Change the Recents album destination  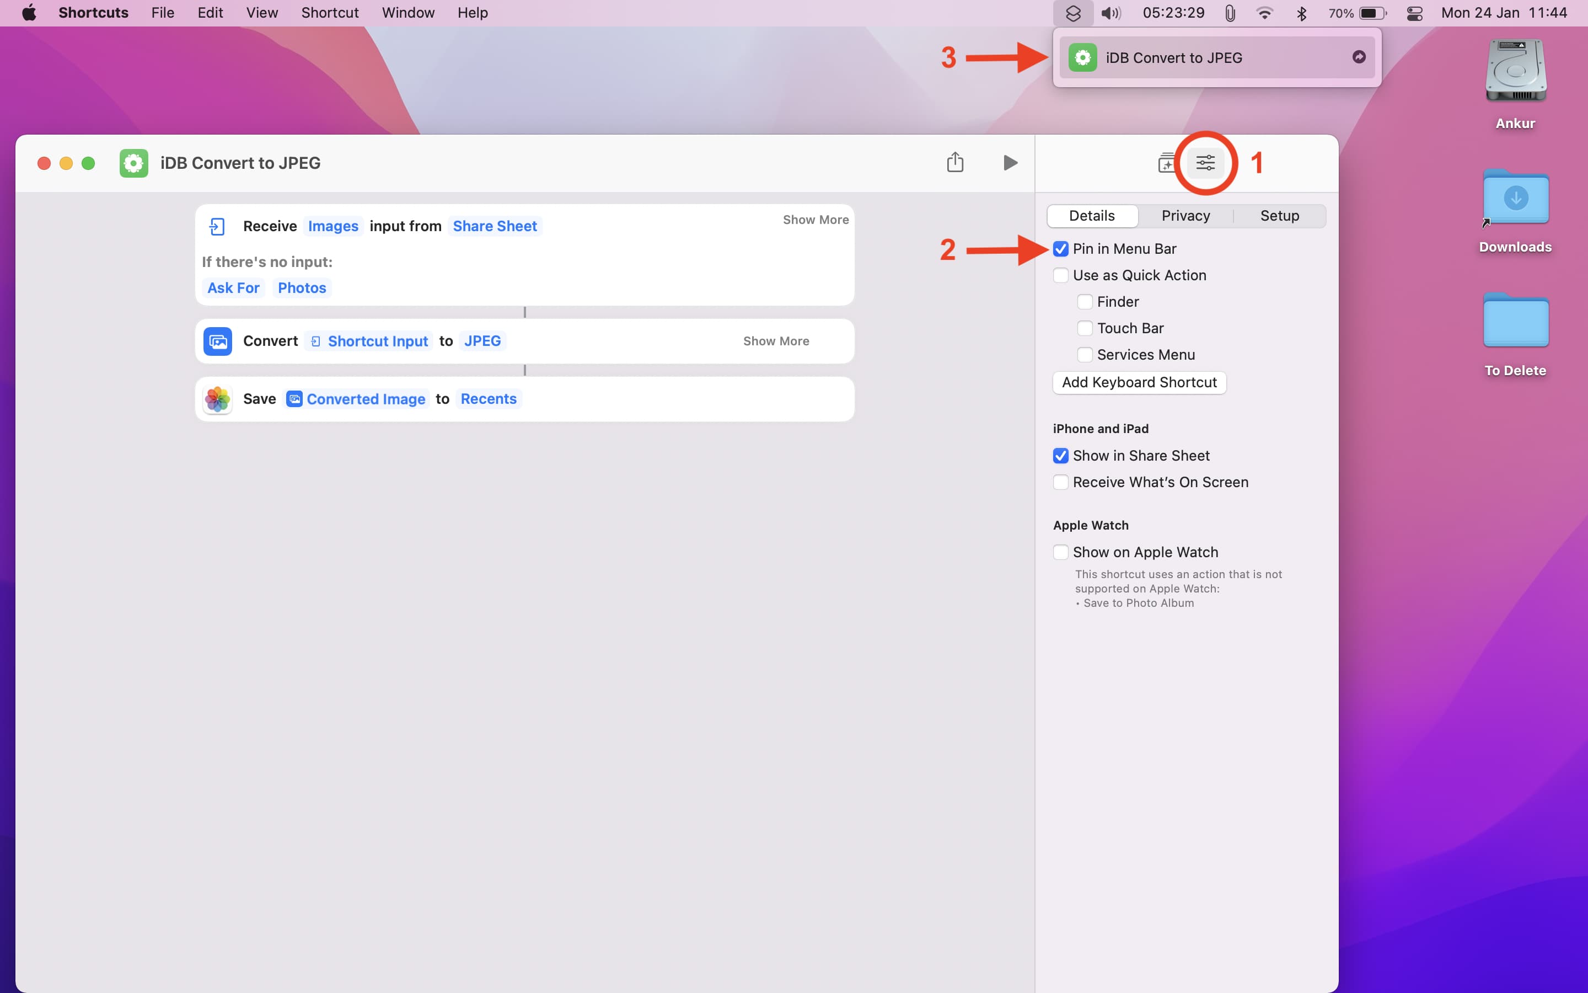[x=488, y=399]
